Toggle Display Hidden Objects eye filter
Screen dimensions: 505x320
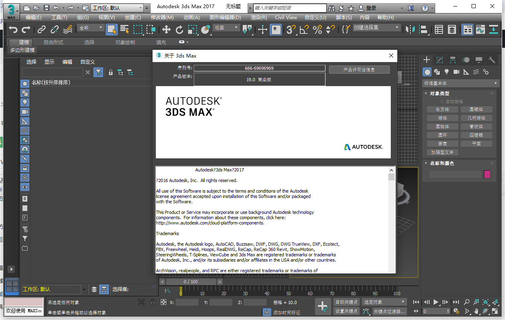(x=25, y=187)
